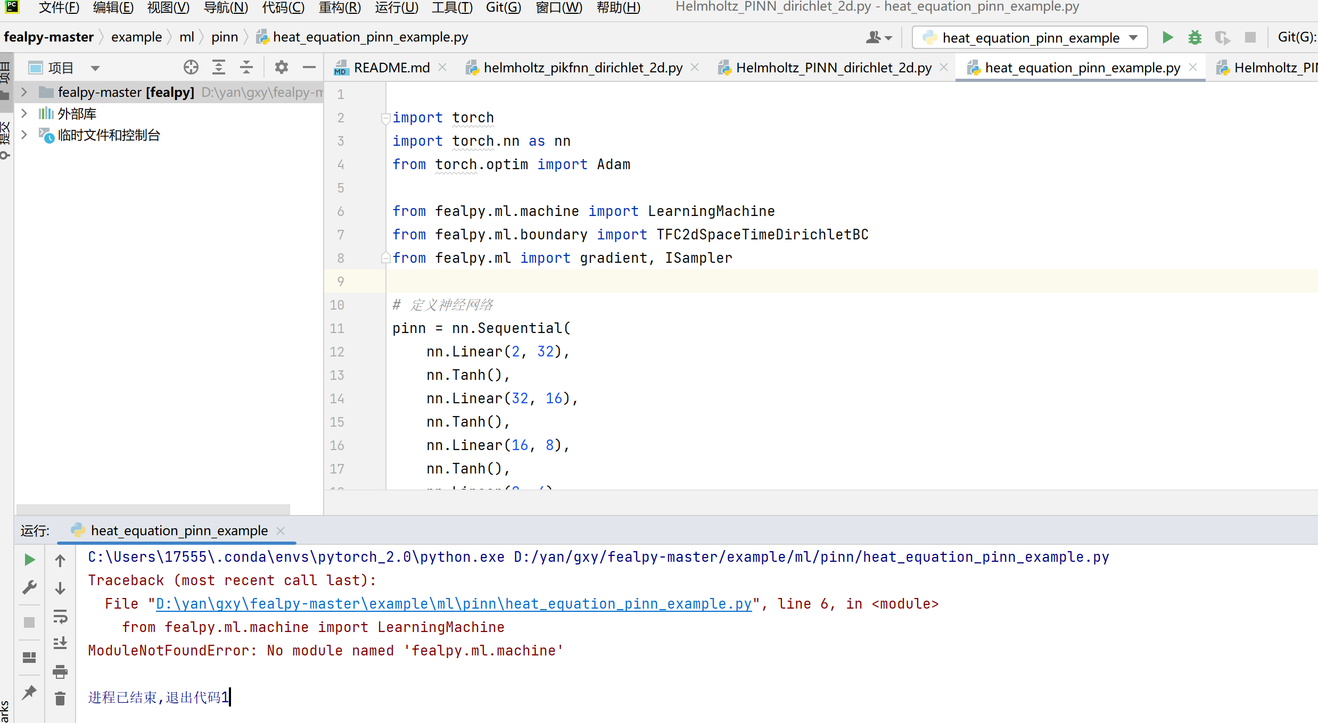
Task: Edit run configuration via the wrench icon
Action: [29, 587]
